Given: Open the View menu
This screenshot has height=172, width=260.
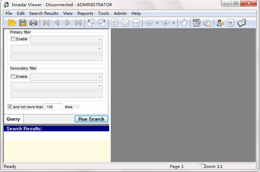Looking at the screenshot, I should click(x=68, y=13).
